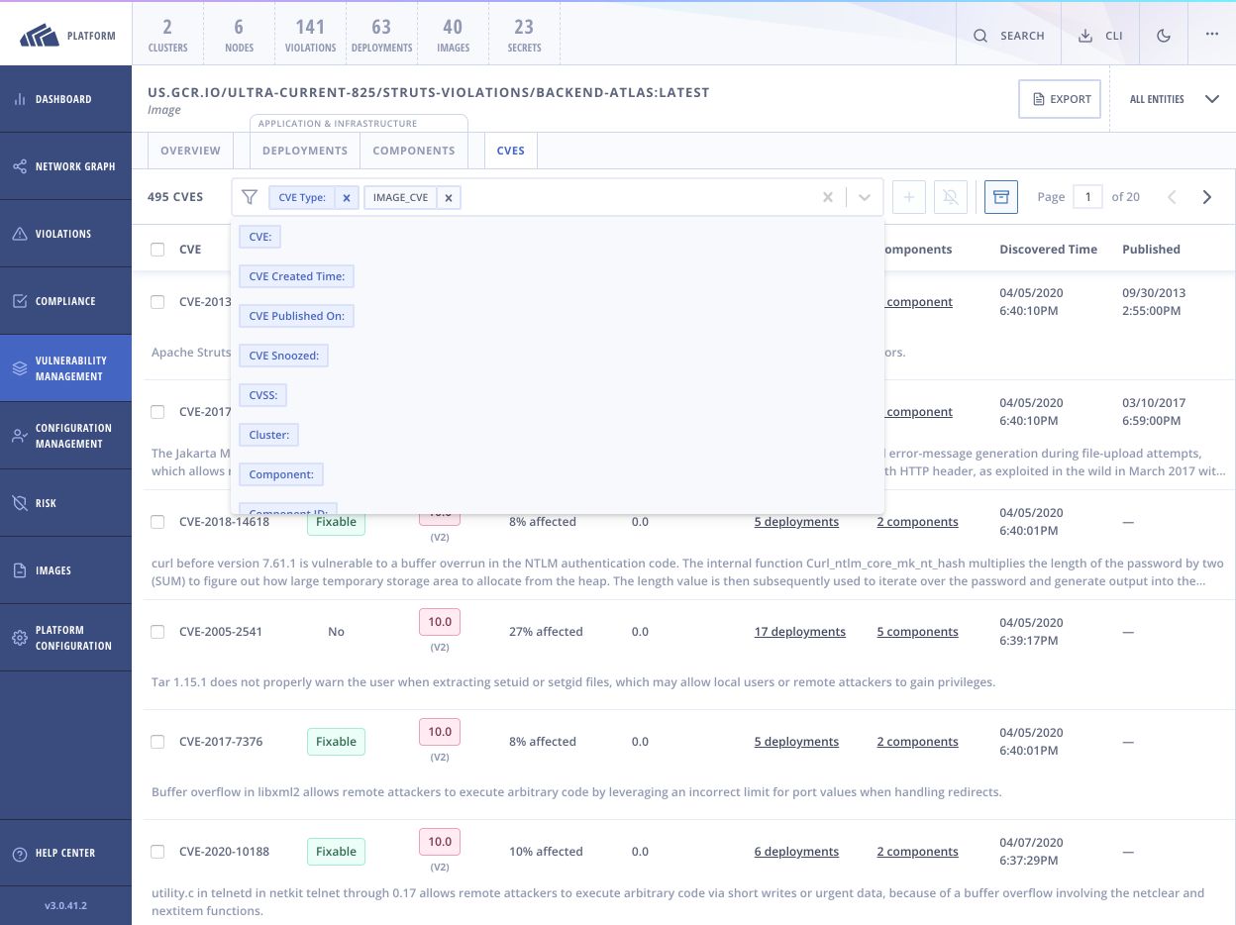Image resolution: width=1236 pixels, height=925 pixels.
Task: Select 'Component:' filter option
Action: [281, 474]
